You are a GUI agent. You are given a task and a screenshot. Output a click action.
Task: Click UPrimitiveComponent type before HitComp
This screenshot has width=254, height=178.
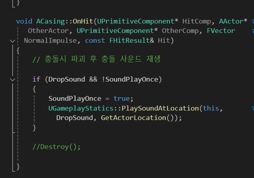pos(136,22)
